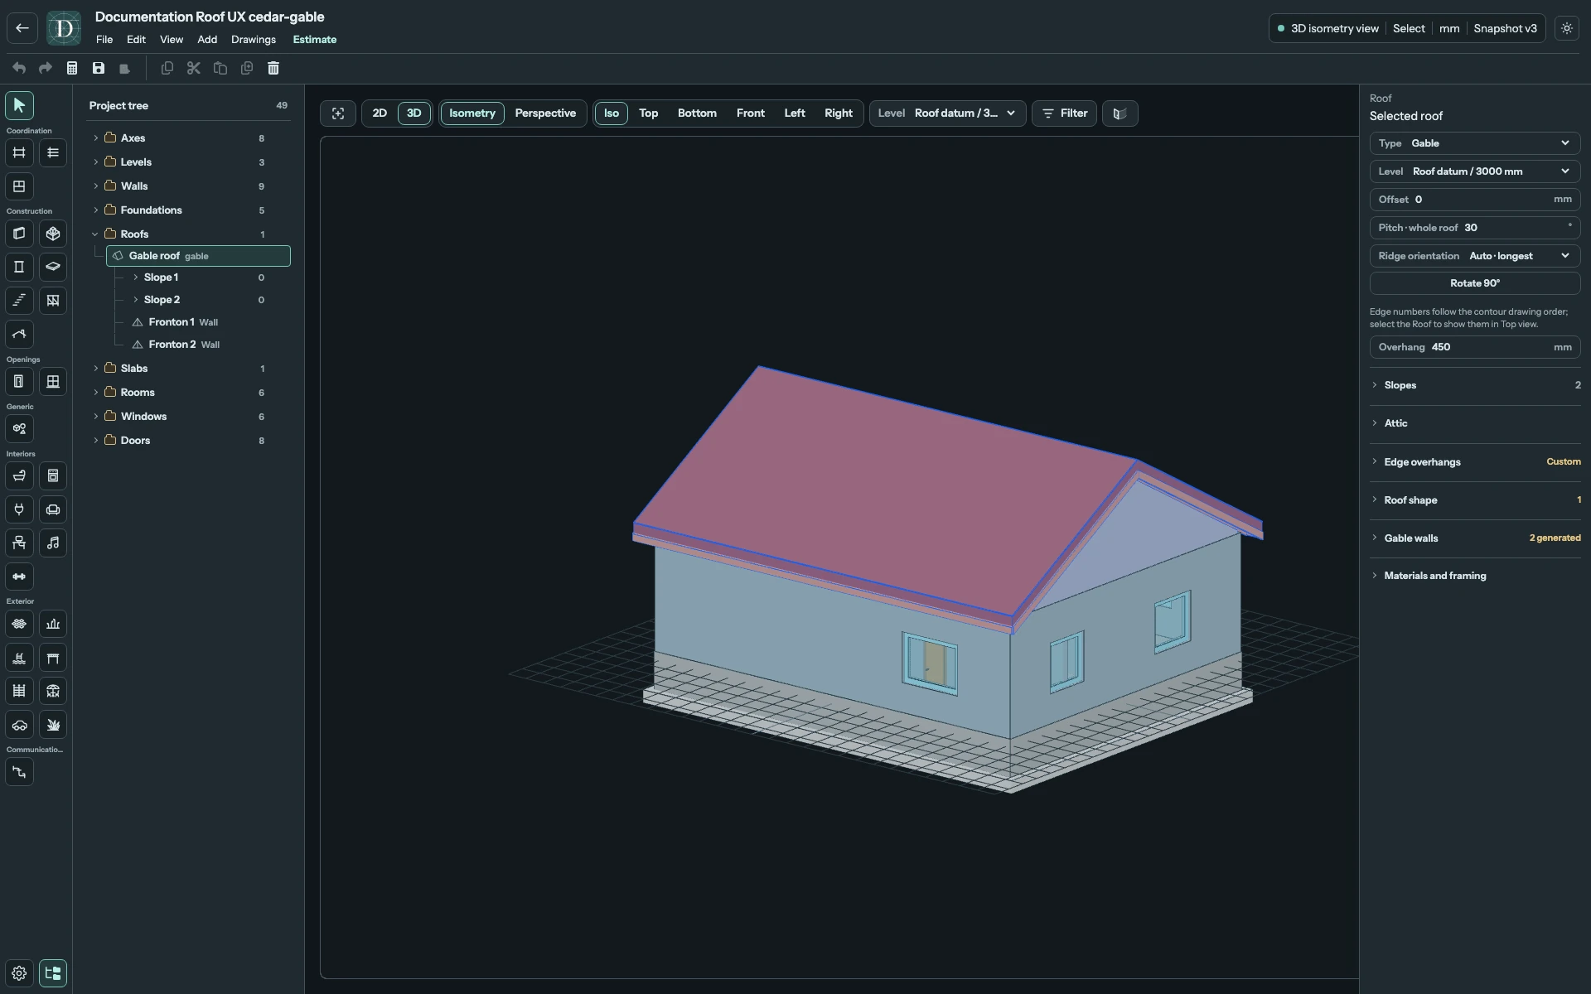
Task: Choose the generic shapes tool
Action: click(x=19, y=429)
